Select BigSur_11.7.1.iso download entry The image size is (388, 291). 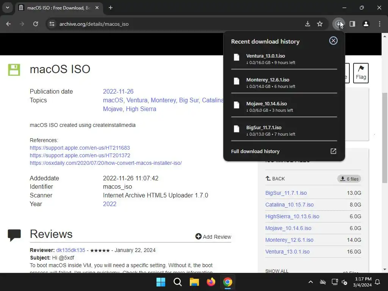point(284,131)
